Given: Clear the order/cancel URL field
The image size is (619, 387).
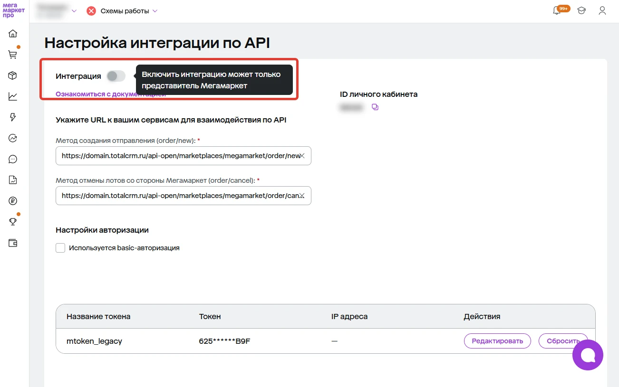Looking at the screenshot, I should click(302, 196).
